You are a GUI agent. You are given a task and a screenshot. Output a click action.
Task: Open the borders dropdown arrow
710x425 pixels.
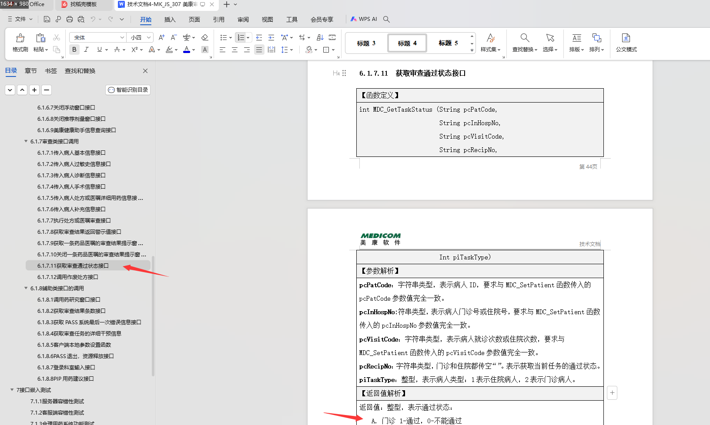333,50
